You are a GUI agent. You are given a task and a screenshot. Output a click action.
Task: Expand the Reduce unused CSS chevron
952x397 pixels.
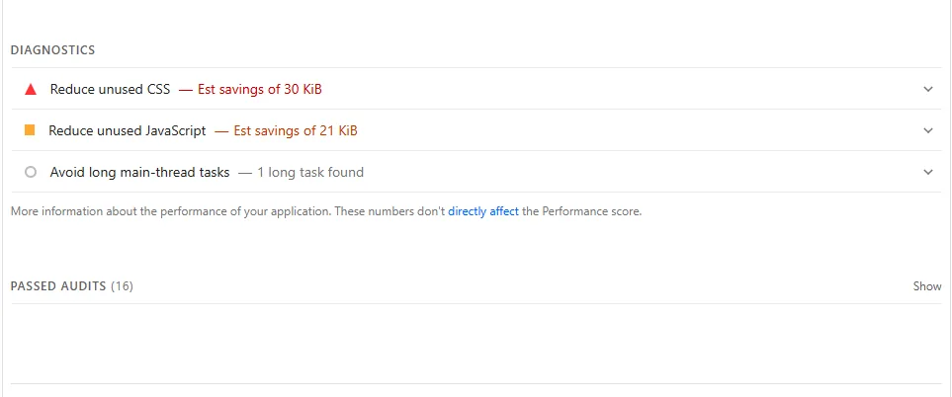point(927,89)
